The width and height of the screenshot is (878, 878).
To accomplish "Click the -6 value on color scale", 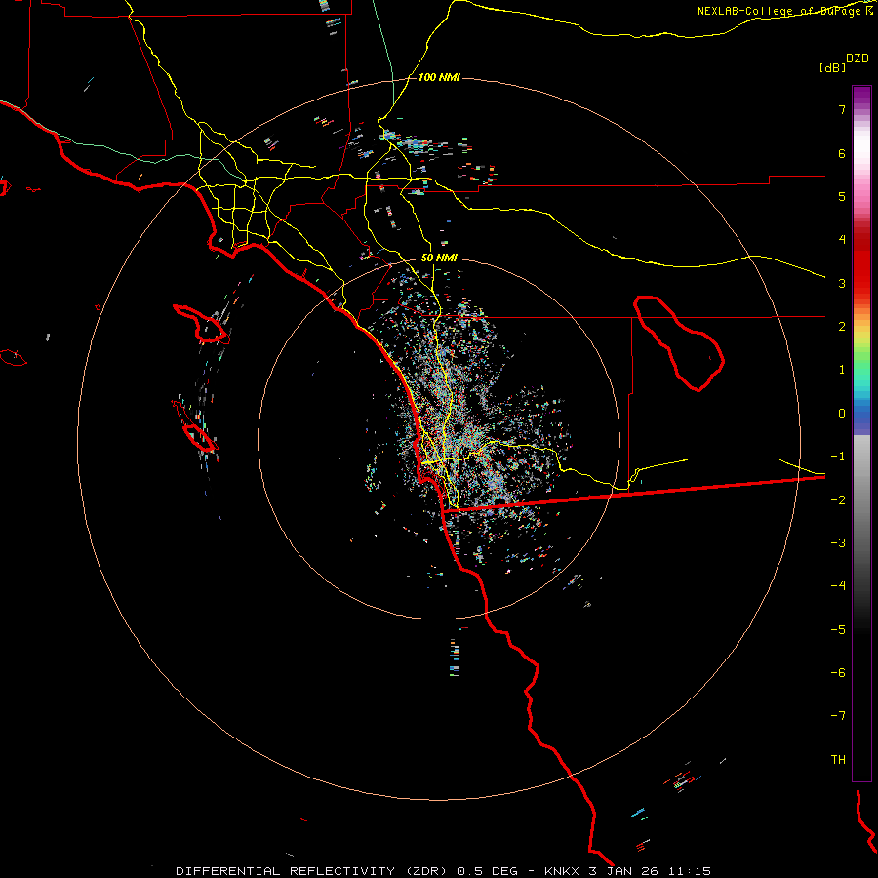I will tap(838, 673).
